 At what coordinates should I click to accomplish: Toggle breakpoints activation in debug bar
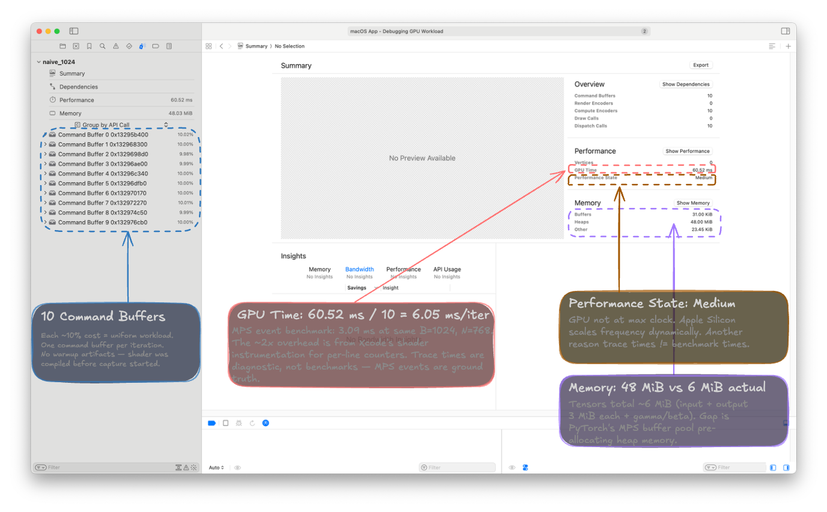pos(212,423)
